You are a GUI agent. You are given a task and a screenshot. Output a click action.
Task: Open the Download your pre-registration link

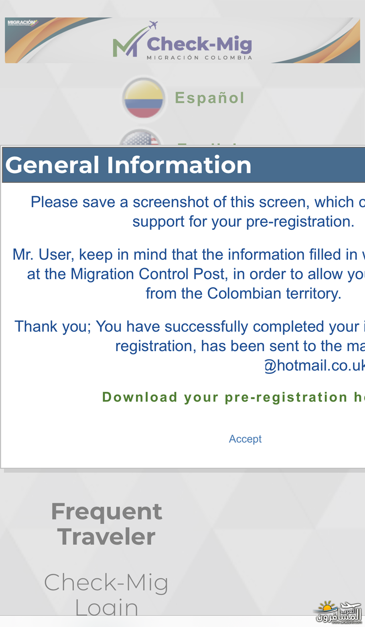233,397
